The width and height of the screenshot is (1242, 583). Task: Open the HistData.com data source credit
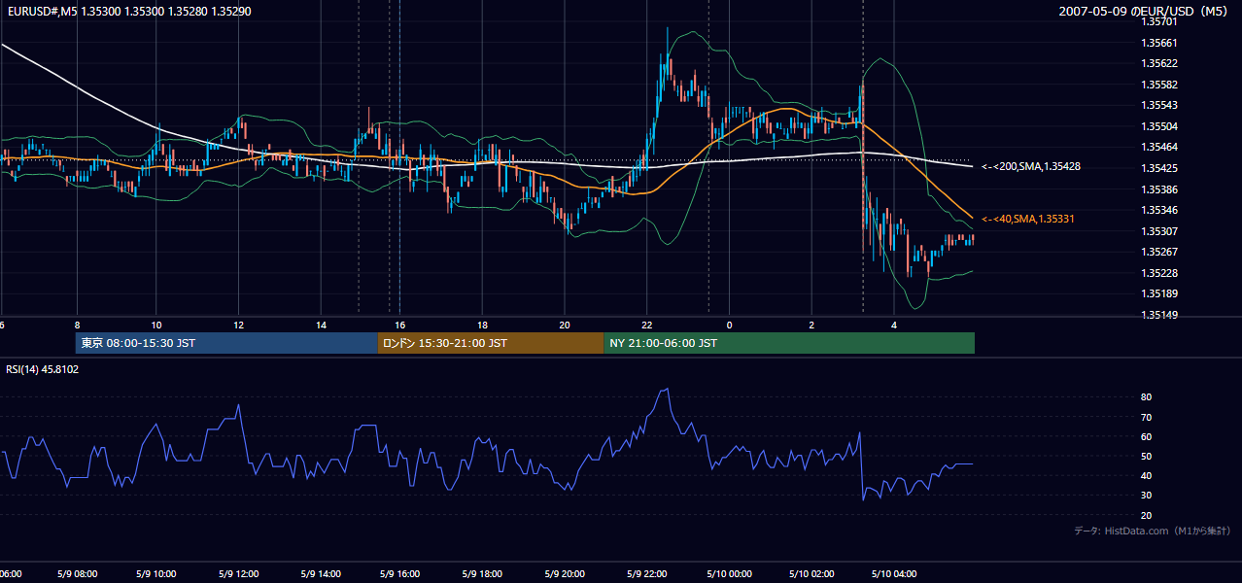(1153, 531)
